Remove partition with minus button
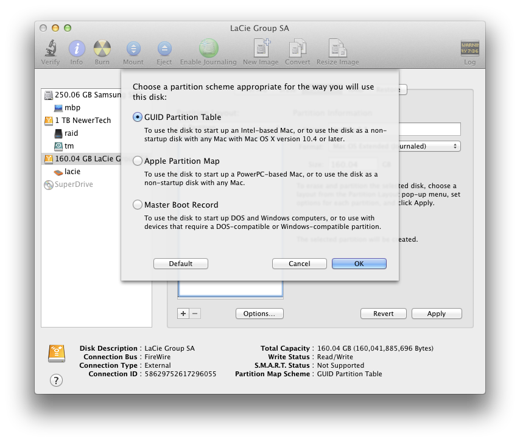This screenshot has width=520, height=442. click(x=195, y=314)
